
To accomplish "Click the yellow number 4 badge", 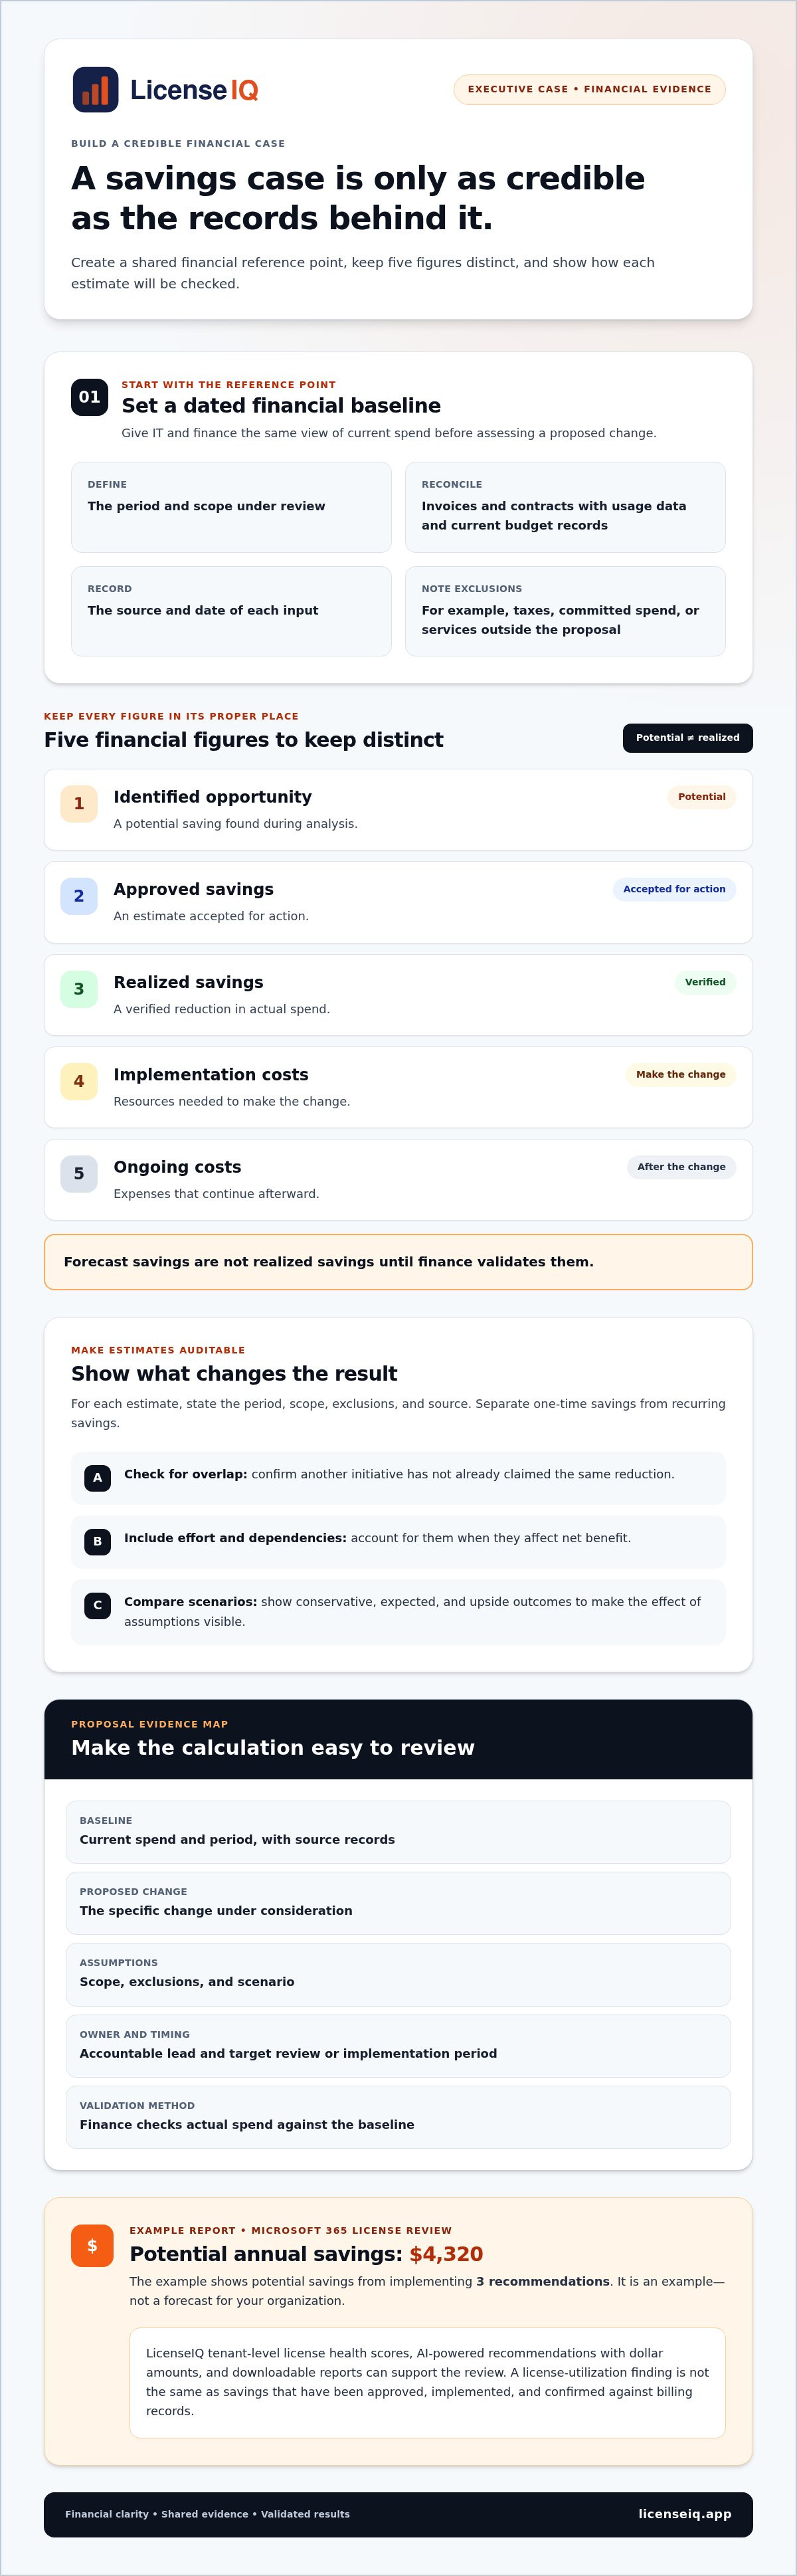I will point(79,1081).
